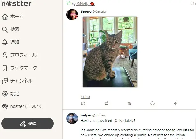Reply to Sergio's cat post

83,103
